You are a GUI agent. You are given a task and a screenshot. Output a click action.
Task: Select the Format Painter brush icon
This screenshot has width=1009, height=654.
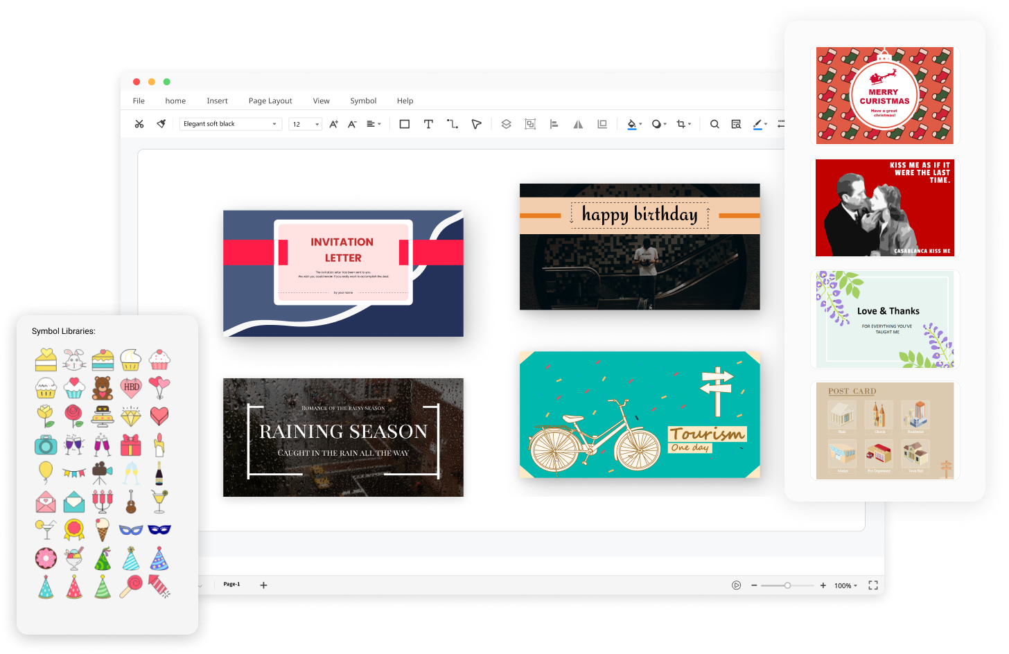tap(161, 124)
